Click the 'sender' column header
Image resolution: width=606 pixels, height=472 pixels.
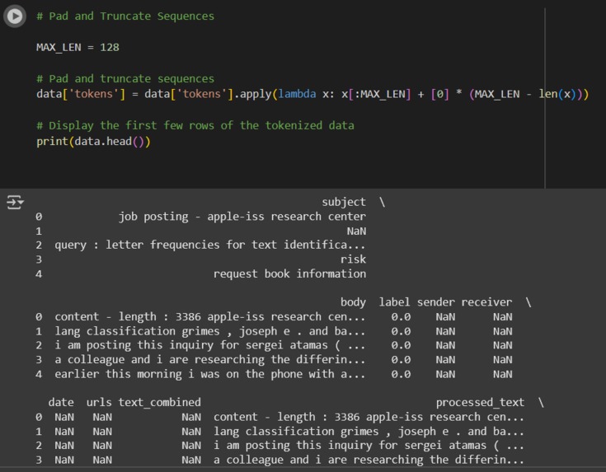coord(435,302)
